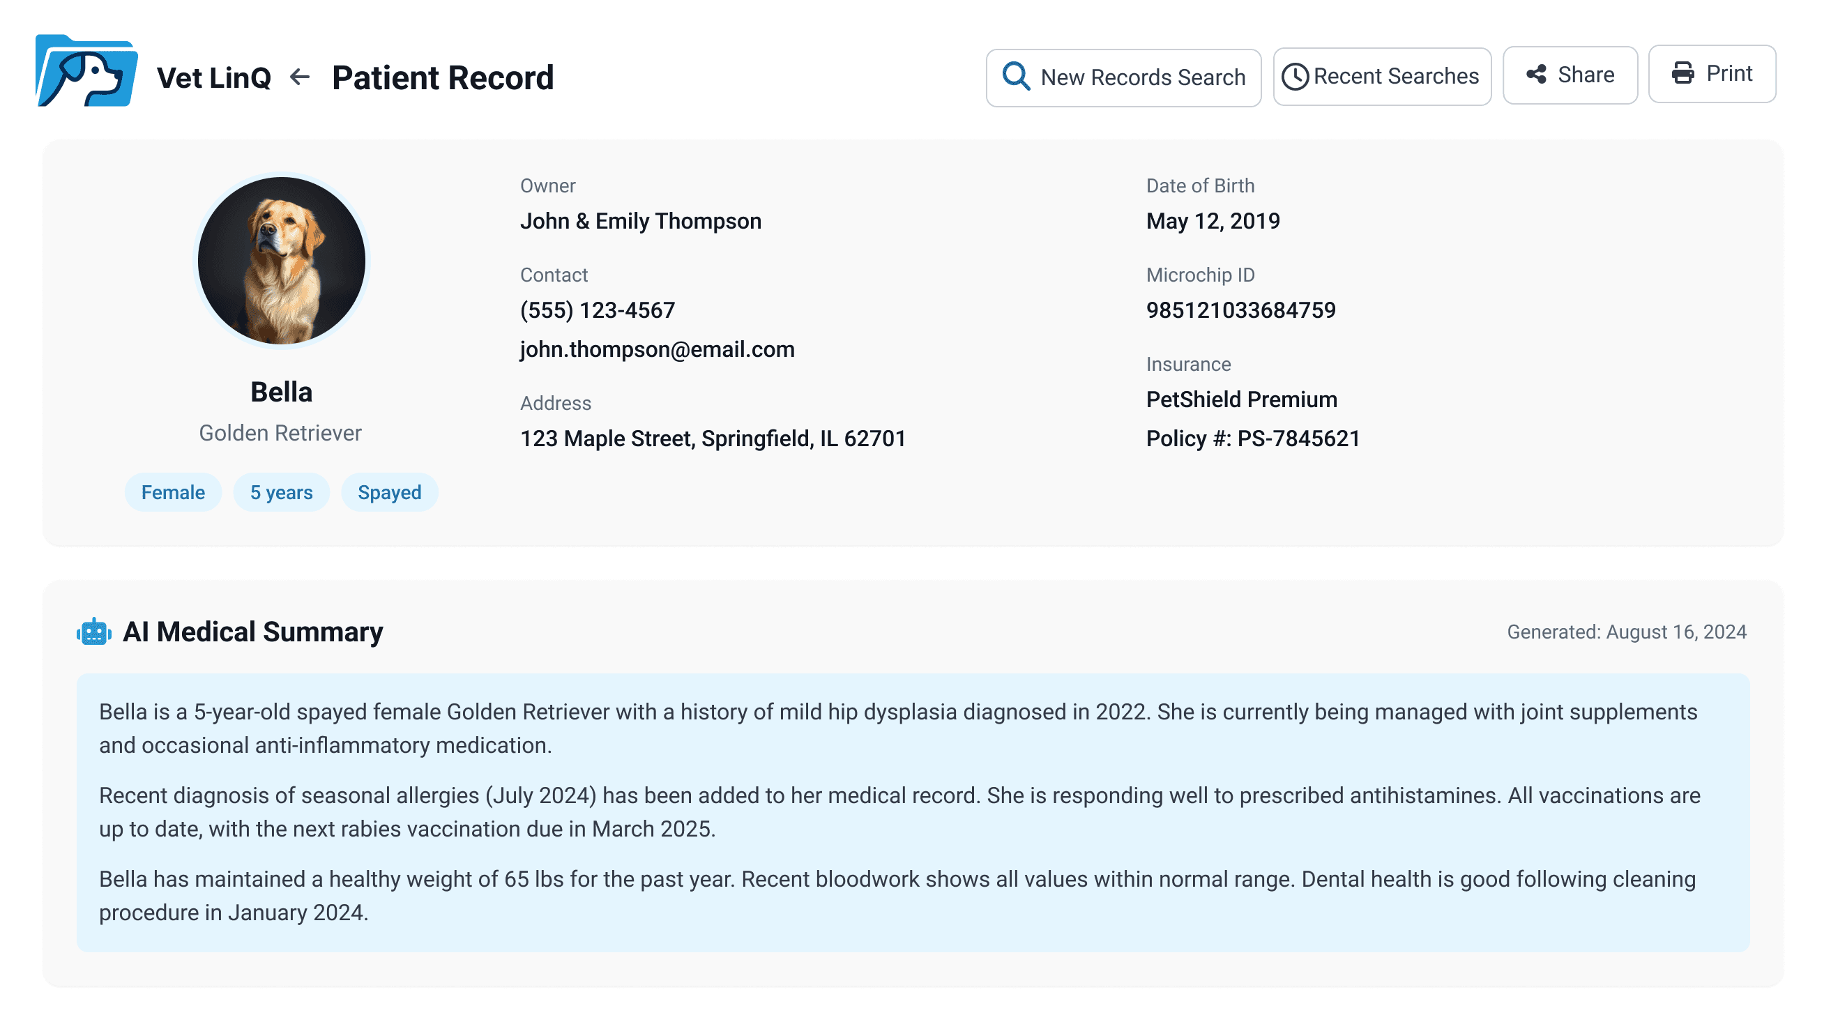The image size is (1831, 1015).
Task: Click the Print button
Action: click(x=1712, y=73)
